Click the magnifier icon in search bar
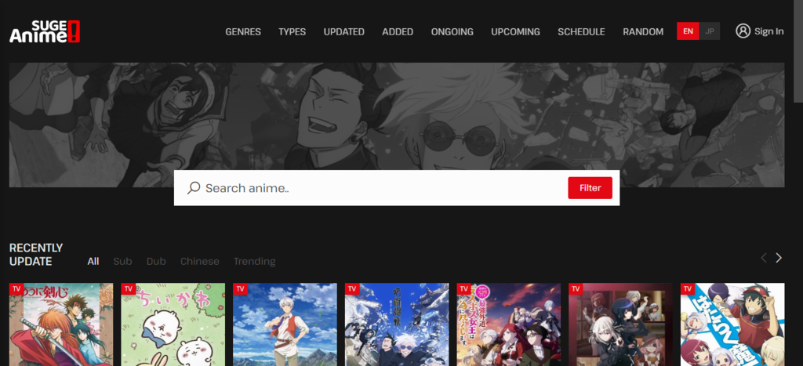Image resolution: width=803 pixels, height=366 pixels. [x=194, y=188]
